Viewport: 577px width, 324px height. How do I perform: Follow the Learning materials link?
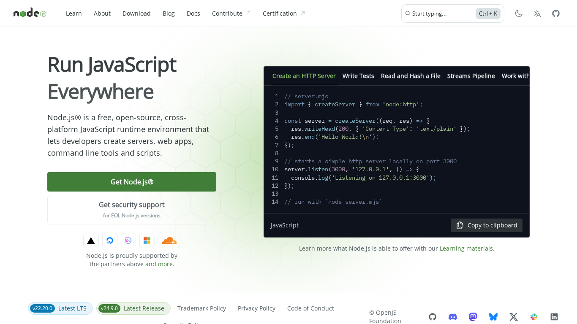click(x=467, y=248)
